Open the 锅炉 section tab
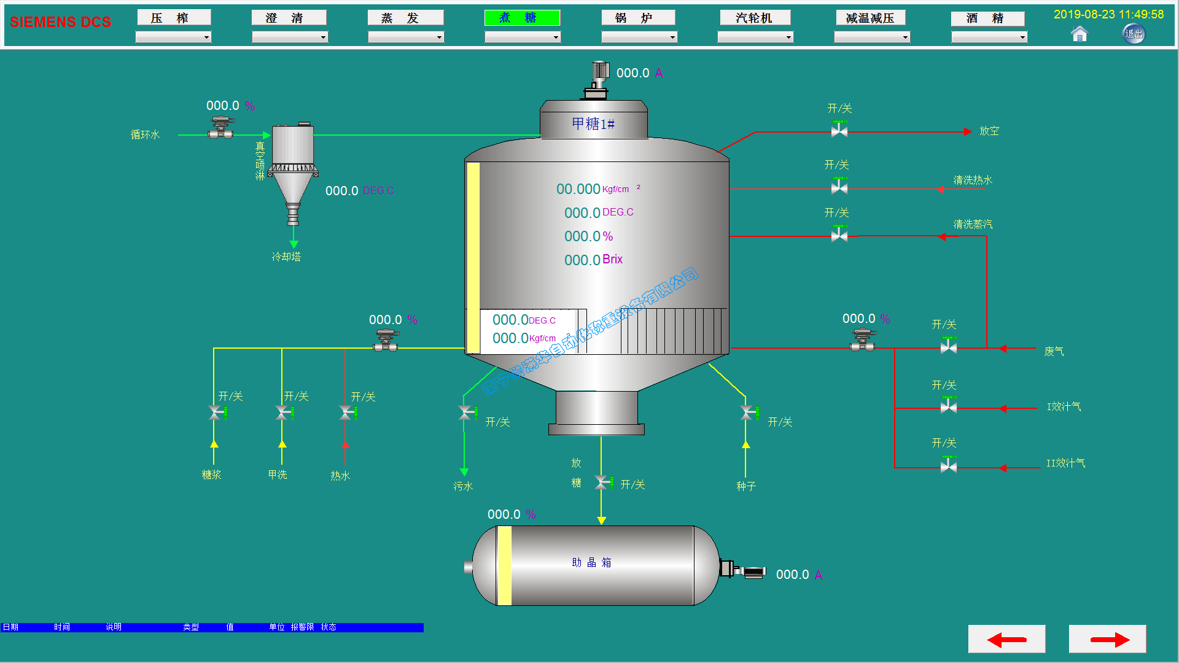 (x=638, y=18)
